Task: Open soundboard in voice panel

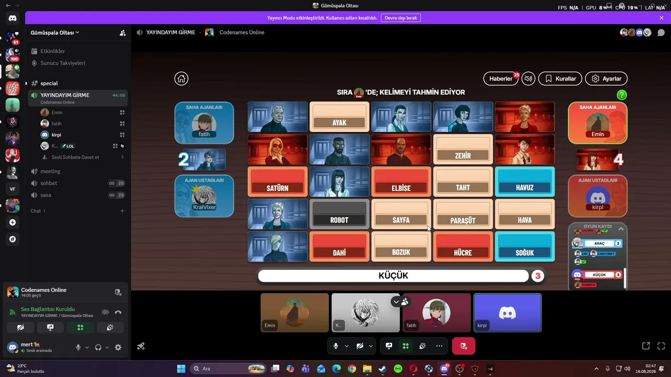Action: 110,327
